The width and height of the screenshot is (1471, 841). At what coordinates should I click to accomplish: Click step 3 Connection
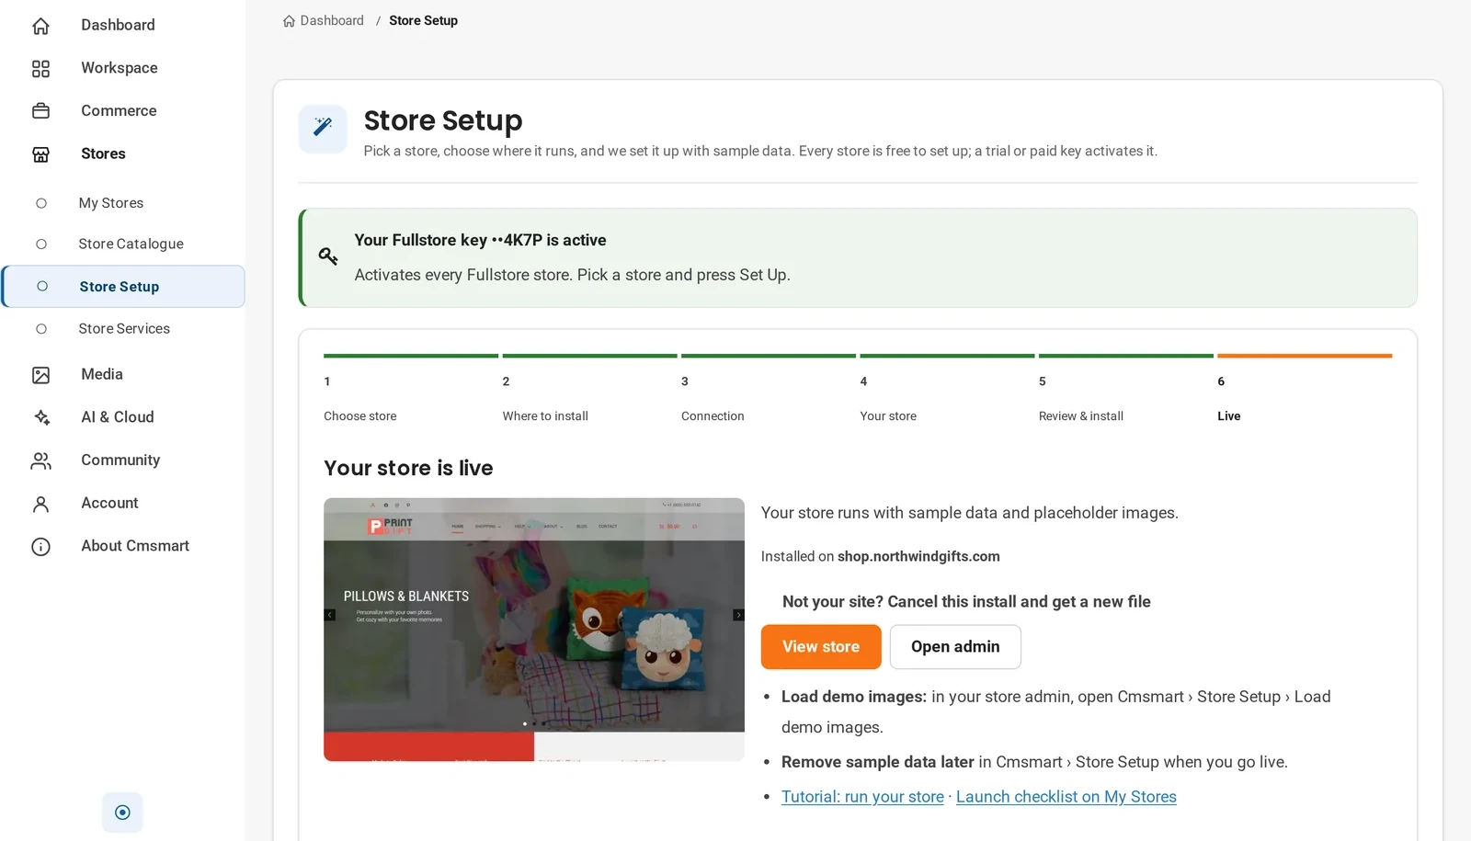(768, 389)
